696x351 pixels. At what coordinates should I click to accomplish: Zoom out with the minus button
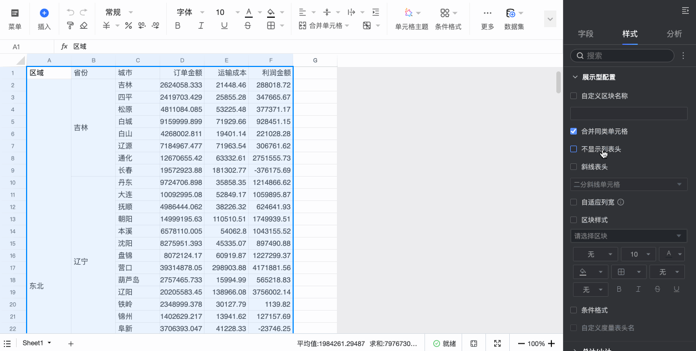tap(521, 344)
